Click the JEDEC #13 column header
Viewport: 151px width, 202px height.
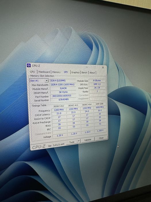73,105
